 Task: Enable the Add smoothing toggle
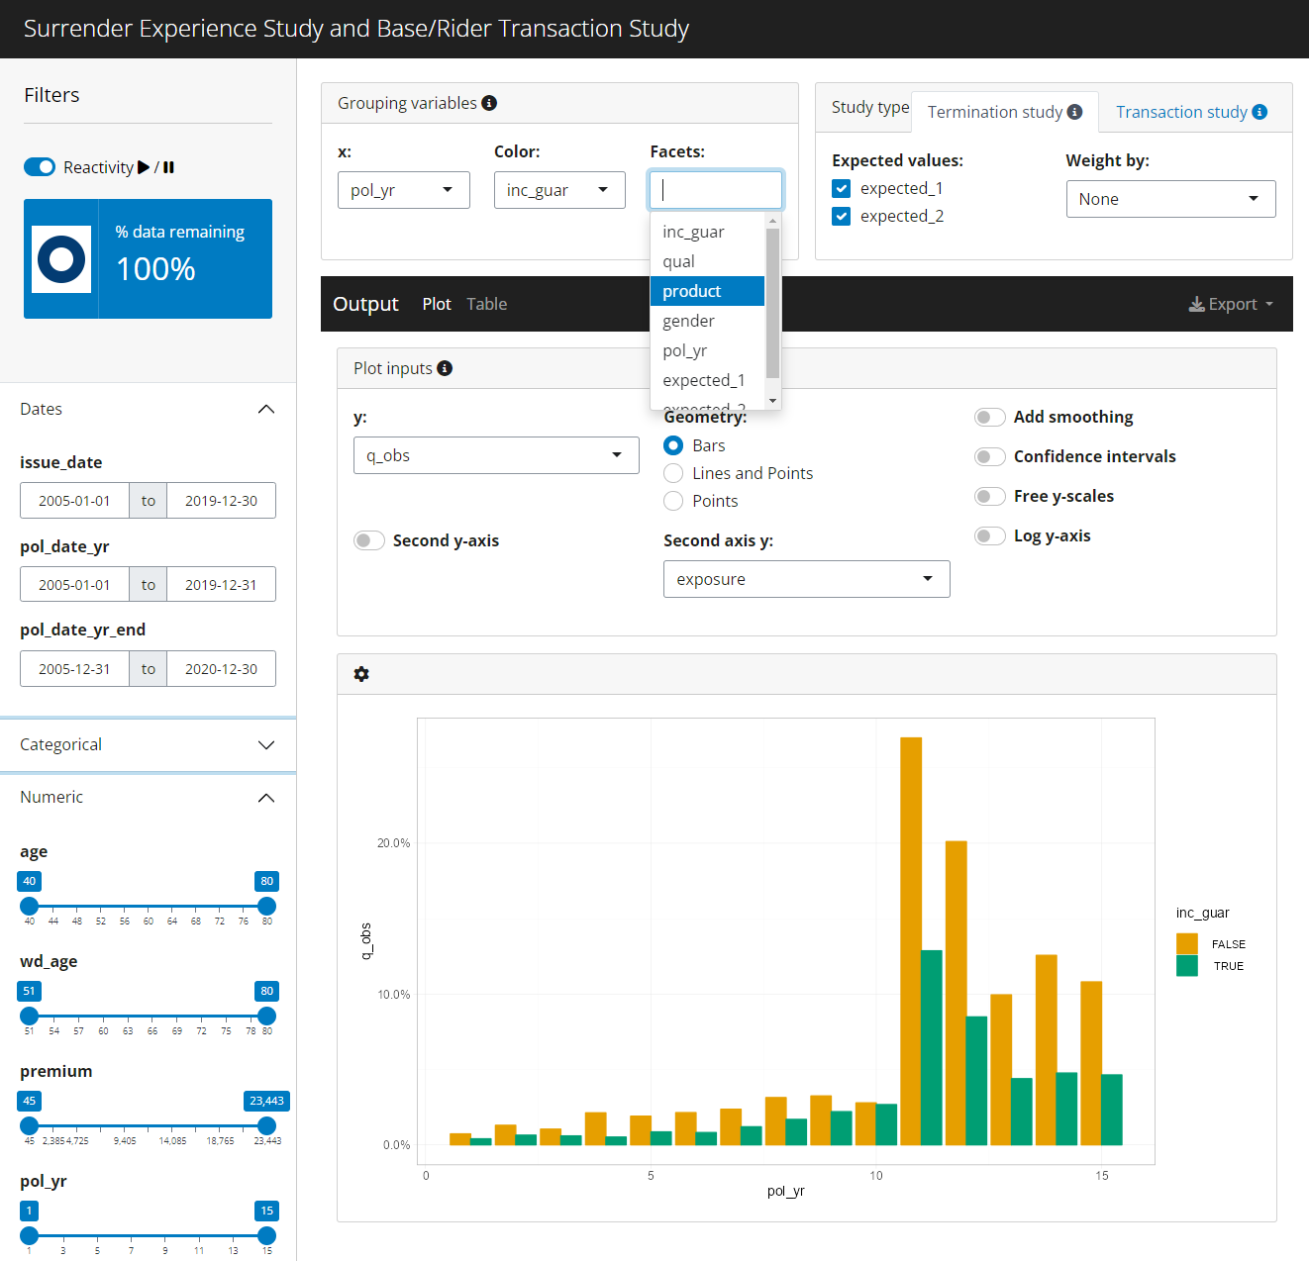989,417
